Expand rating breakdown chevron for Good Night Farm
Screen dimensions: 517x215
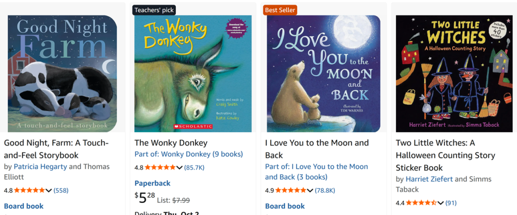pos(48,190)
